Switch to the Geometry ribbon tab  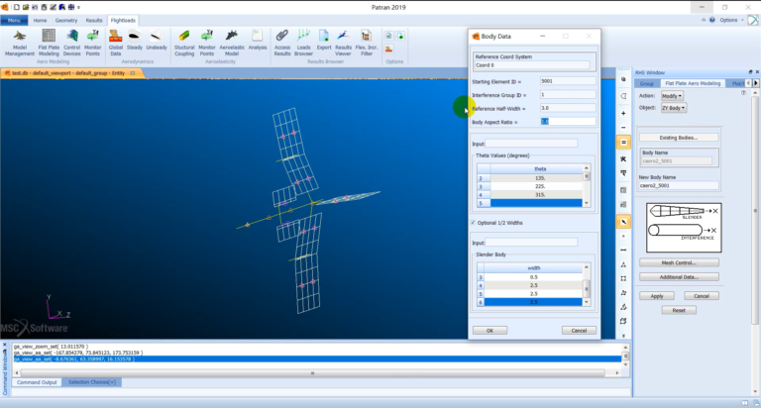66,21
